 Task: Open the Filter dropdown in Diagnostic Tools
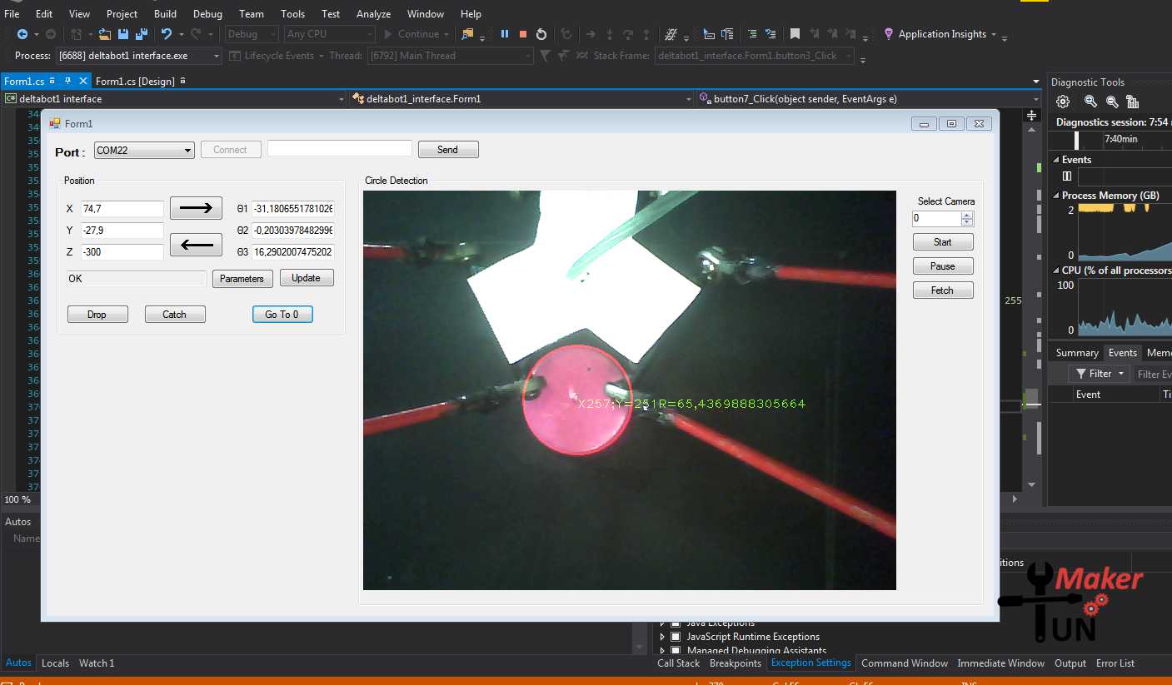tap(1099, 373)
